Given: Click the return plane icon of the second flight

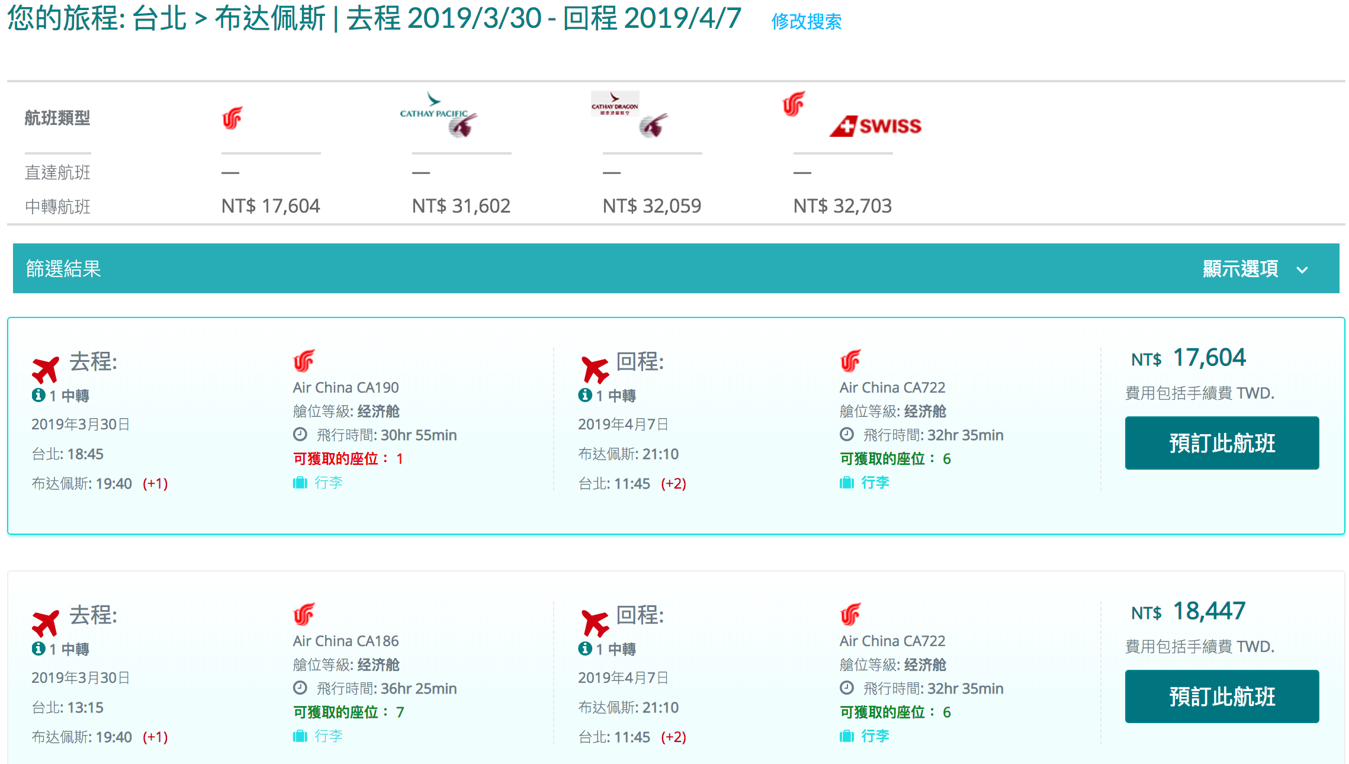Looking at the screenshot, I should coord(595,623).
